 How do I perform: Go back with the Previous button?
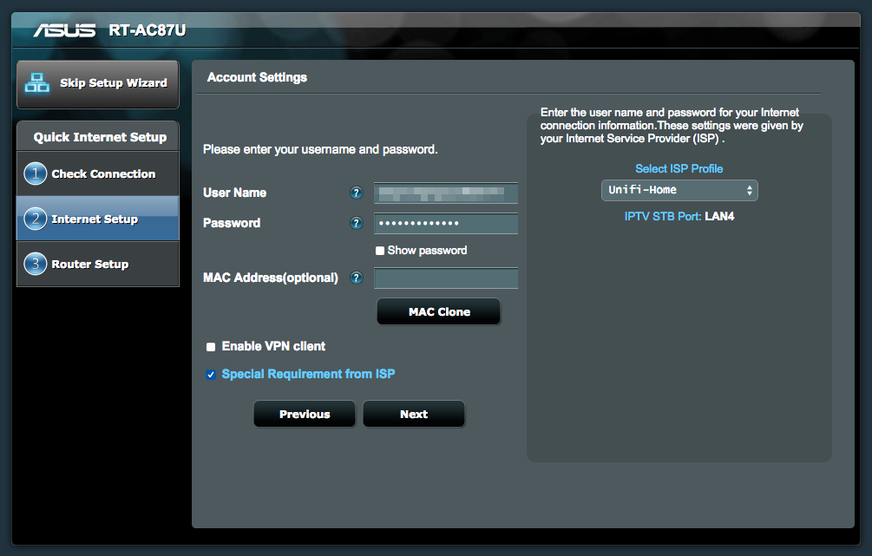tap(305, 415)
